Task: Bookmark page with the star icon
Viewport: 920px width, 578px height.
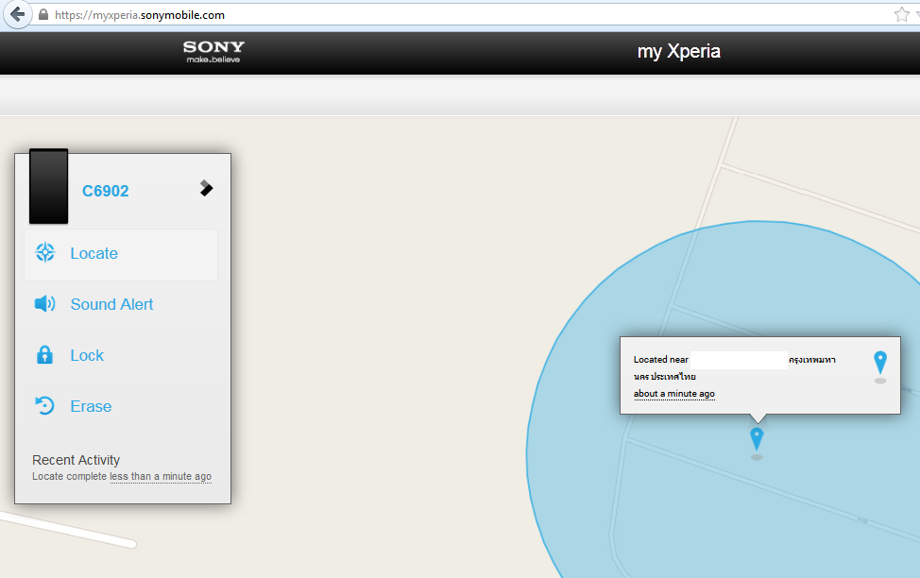Action: point(902,14)
